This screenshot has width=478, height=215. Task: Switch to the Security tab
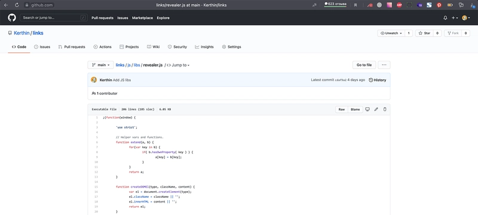[177, 47]
